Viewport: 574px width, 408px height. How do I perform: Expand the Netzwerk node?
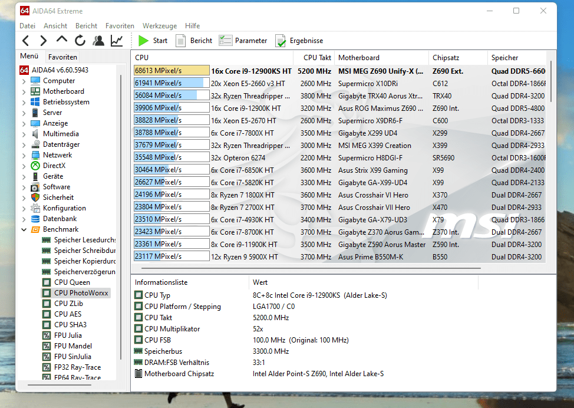(x=24, y=155)
